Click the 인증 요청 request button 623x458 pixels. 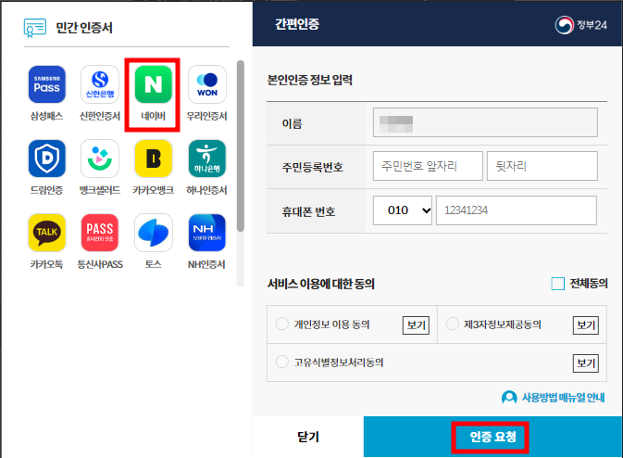tap(492, 437)
